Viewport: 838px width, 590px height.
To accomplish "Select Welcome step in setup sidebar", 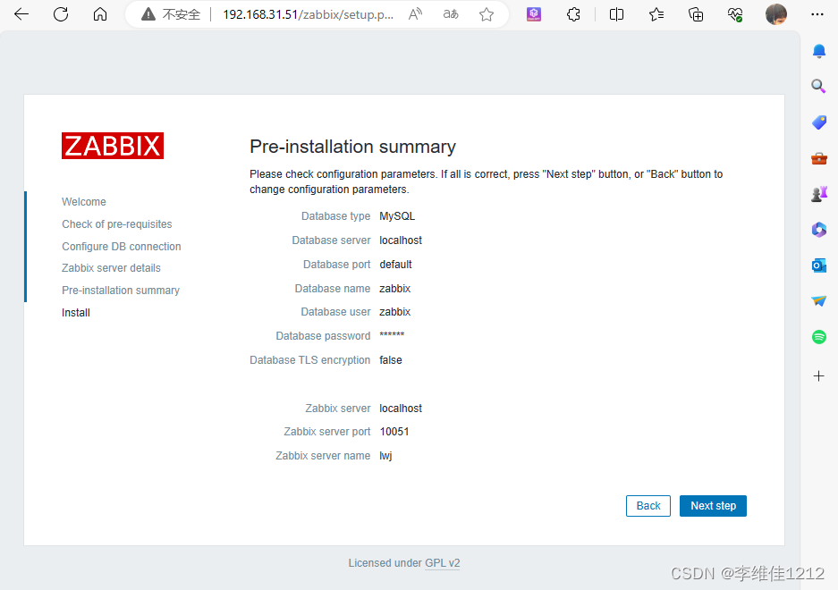I will (x=84, y=201).
